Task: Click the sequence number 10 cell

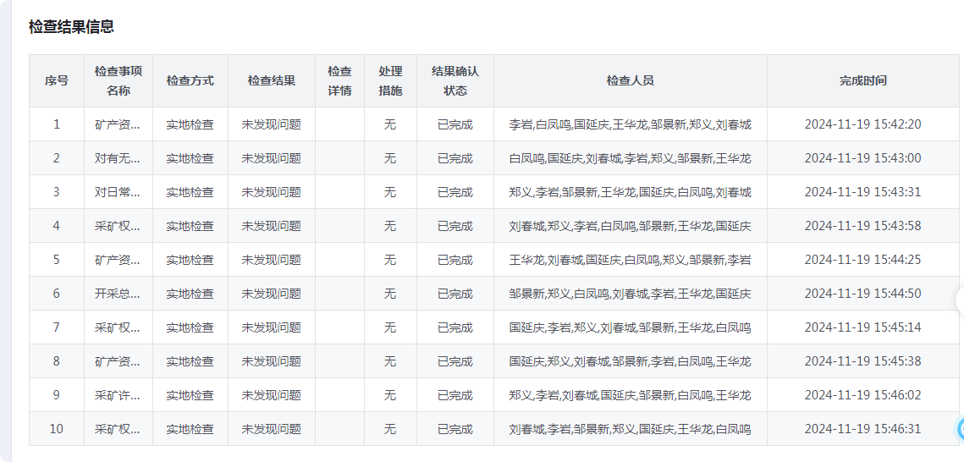Action: [56, 429]
